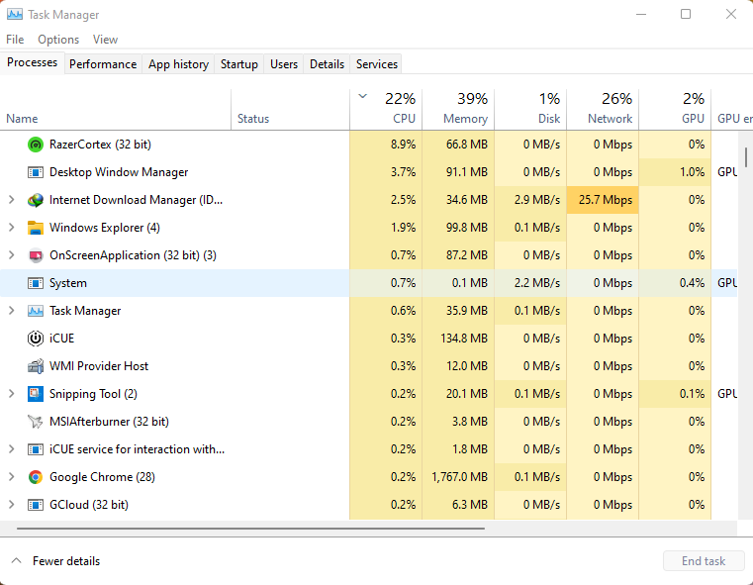Sort by the Disk column header
This screenshot has width=753, height=585.
coord(530,110)
